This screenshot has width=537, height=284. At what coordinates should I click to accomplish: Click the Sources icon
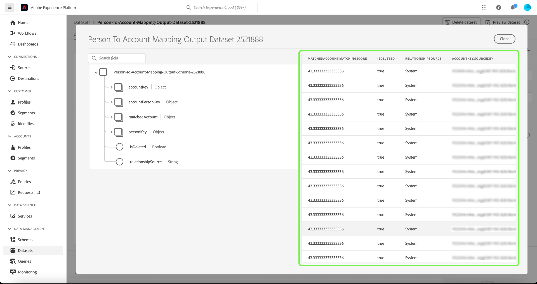(x=13, y=68)
